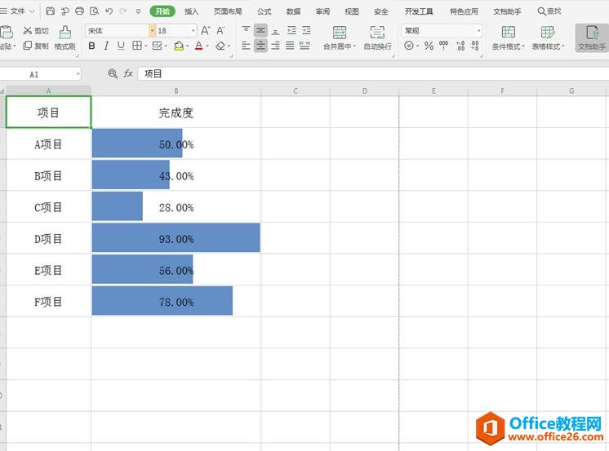Open Print Preview from quick access toolbar

pos(95,11)
